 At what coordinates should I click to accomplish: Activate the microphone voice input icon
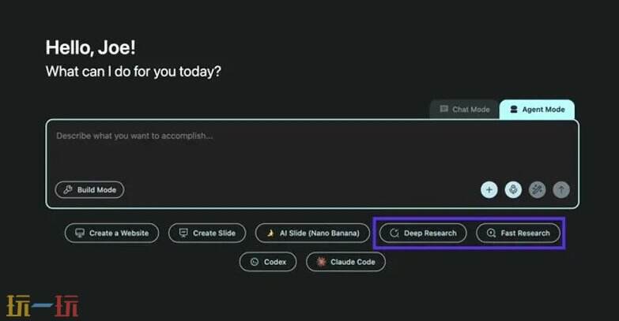(513, 189)
